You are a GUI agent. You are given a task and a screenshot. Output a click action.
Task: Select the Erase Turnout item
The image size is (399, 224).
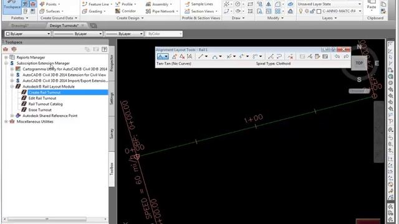[x=40, y=110]
